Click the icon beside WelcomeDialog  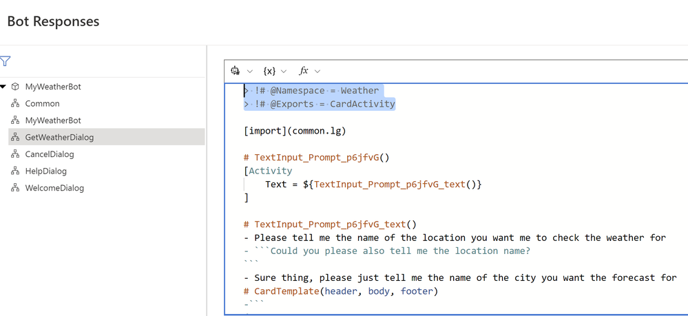pos(15,188)
